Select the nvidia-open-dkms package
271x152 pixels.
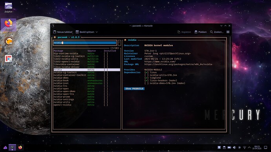(87, 91)
